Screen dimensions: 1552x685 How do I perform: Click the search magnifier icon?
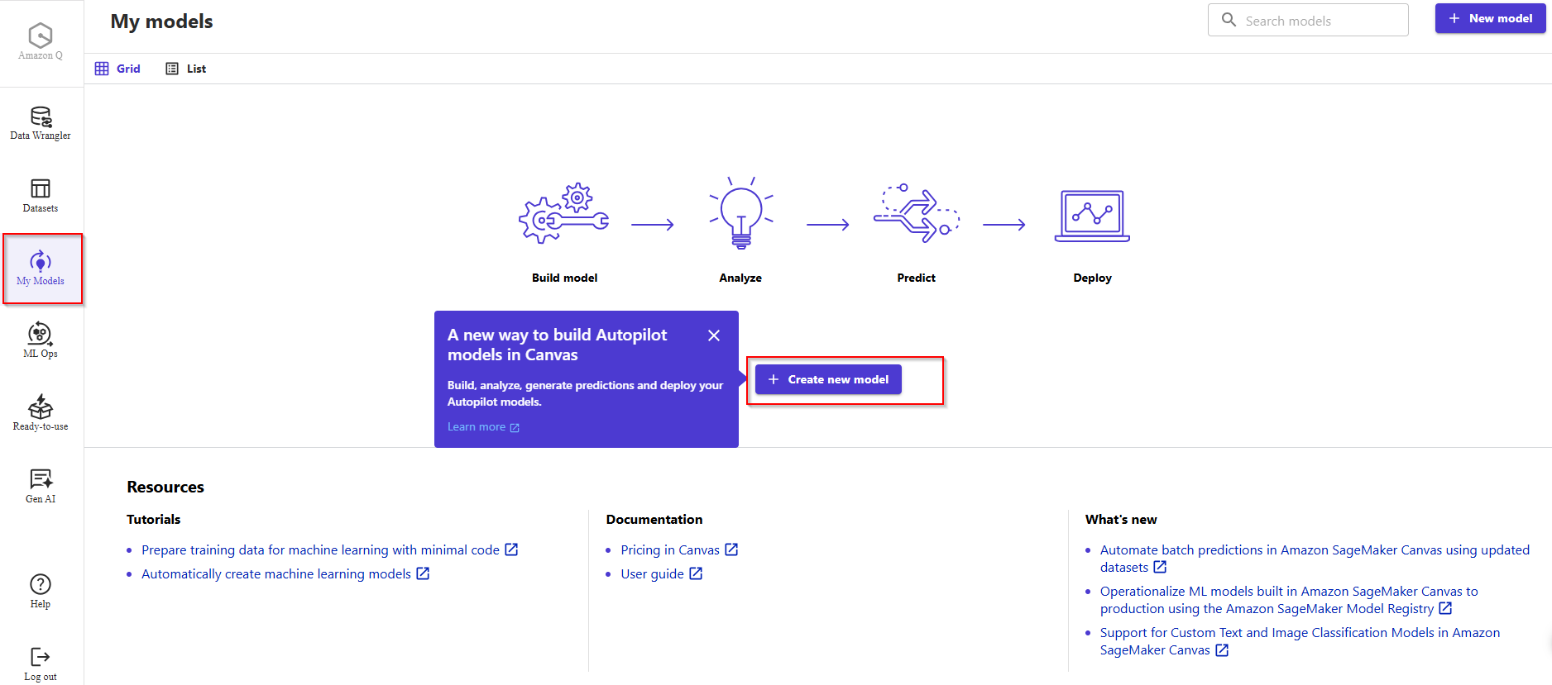tap(1229, 20)
